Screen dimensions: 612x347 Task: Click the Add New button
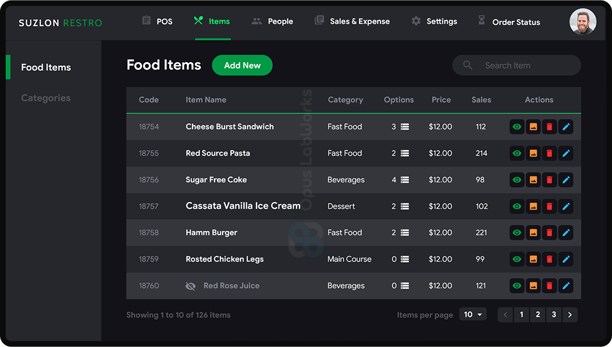[242, 65]
